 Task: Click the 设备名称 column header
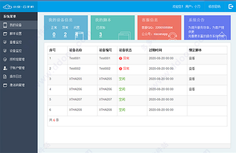[76, 50]
